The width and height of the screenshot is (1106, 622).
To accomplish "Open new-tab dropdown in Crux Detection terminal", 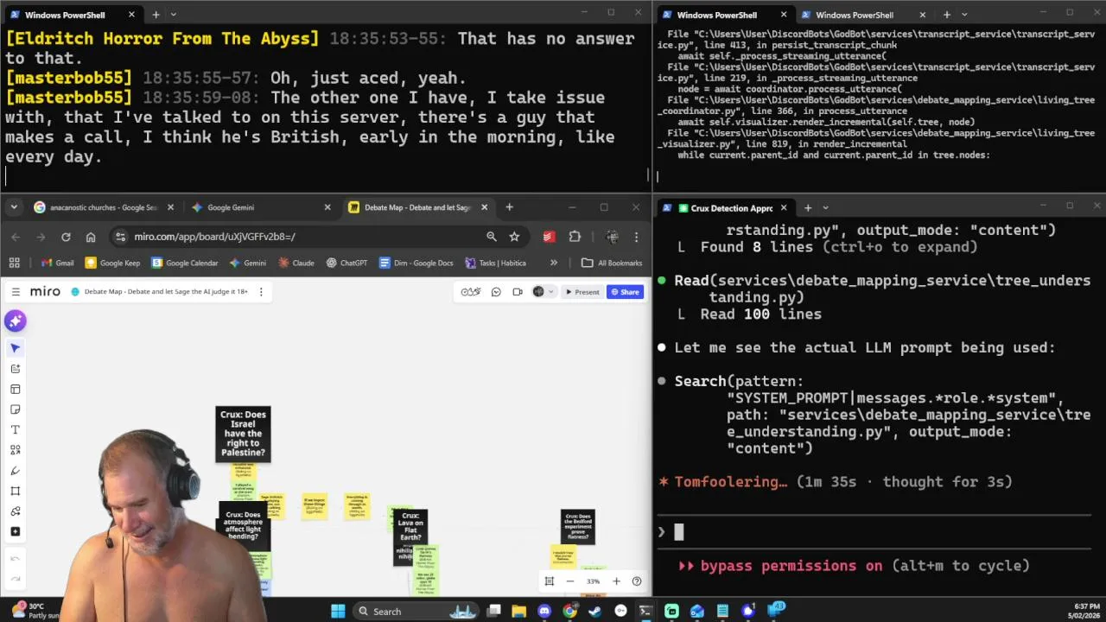I will pos(825,207).
